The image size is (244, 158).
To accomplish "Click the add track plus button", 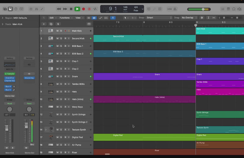I will pos(44,24).
